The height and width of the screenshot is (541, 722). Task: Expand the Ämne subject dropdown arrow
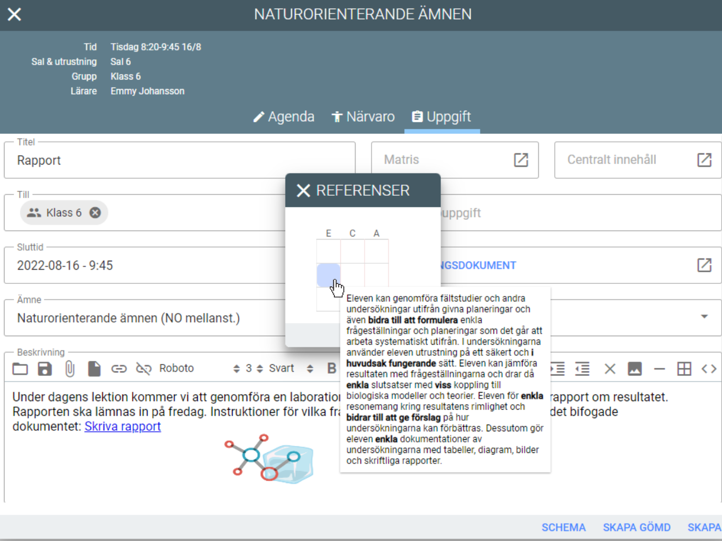[704, 317]
